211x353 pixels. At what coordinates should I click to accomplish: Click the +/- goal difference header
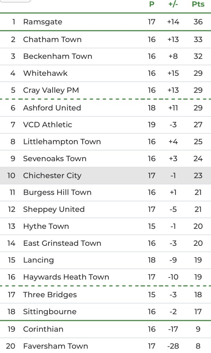point(173,4)
